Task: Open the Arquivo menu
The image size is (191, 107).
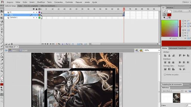Action: [10, 2]
